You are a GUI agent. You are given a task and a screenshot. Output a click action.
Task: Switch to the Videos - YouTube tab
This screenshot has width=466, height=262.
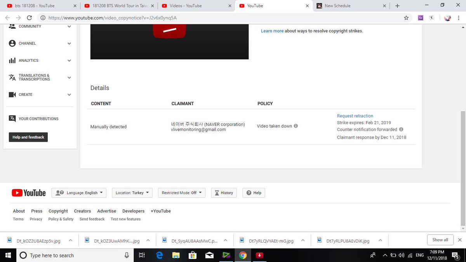(x=196, y=6)
